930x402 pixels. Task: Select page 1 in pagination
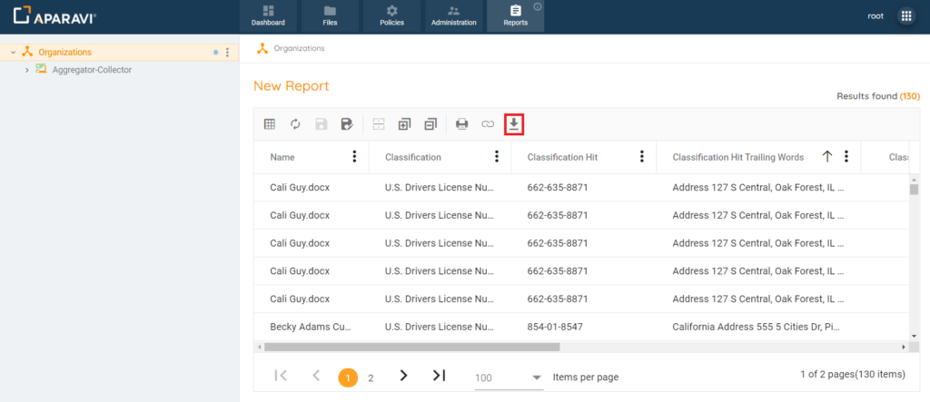348,377
